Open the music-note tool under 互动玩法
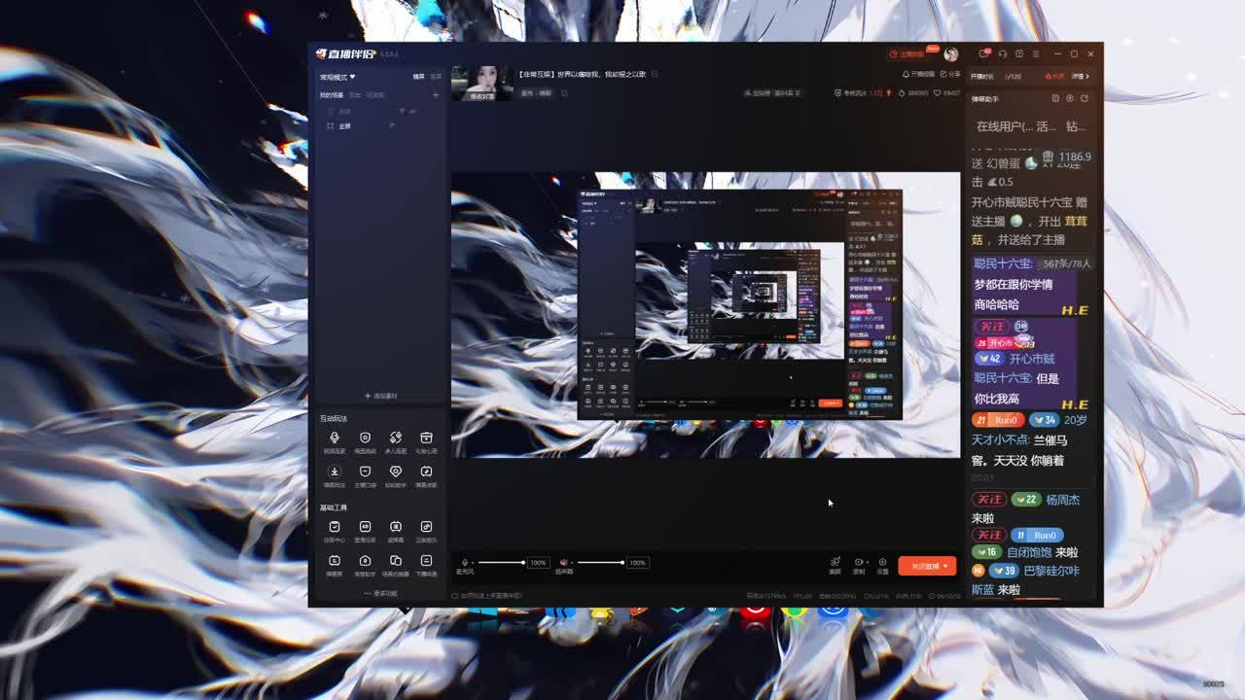1245x700 pixels. (x=426, y=476)
